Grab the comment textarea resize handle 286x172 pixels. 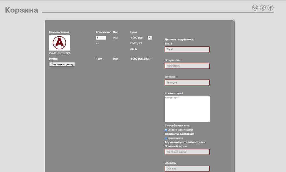(209, 121)
